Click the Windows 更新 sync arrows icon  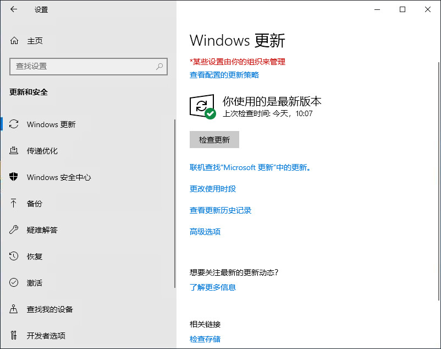pos(14,124)
